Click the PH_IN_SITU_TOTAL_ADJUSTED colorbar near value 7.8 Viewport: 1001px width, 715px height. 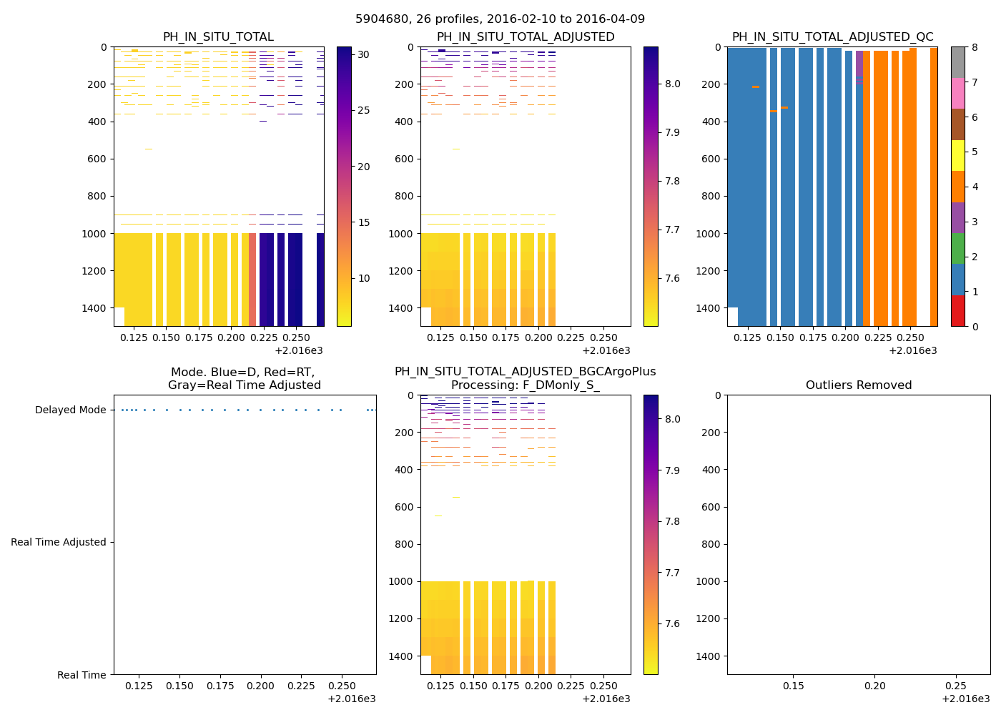(651, 182)
